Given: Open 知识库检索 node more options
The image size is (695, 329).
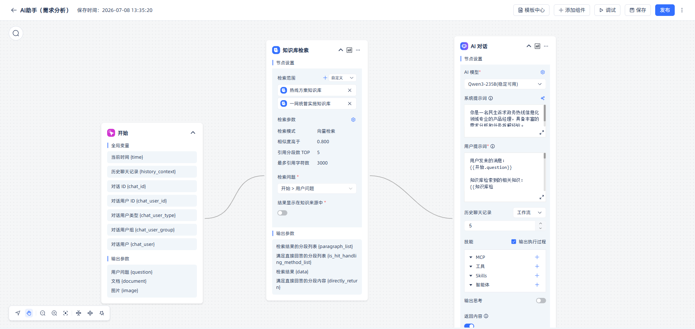Looking at the screenshot, I should coord(358,50).
